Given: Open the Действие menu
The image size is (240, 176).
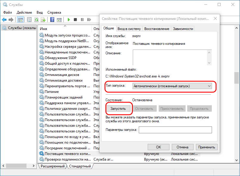Looking at the screenshot, I should 24,12.
